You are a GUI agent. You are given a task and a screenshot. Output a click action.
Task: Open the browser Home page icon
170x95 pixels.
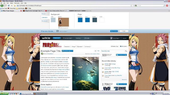coord(15,6)
